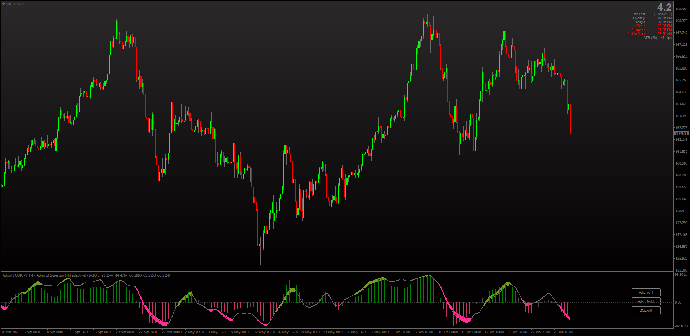Click the 27 Apr 08:00 time label
The height and width of the screenshot is (336, 690).
coord(172,332)
